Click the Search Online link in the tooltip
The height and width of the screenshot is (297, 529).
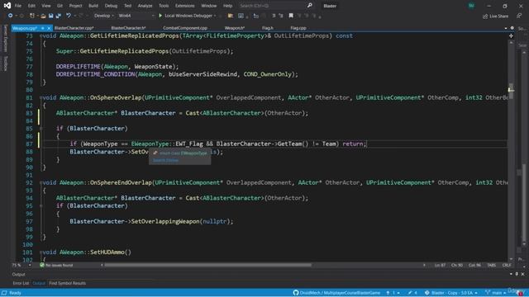[165, 160]
